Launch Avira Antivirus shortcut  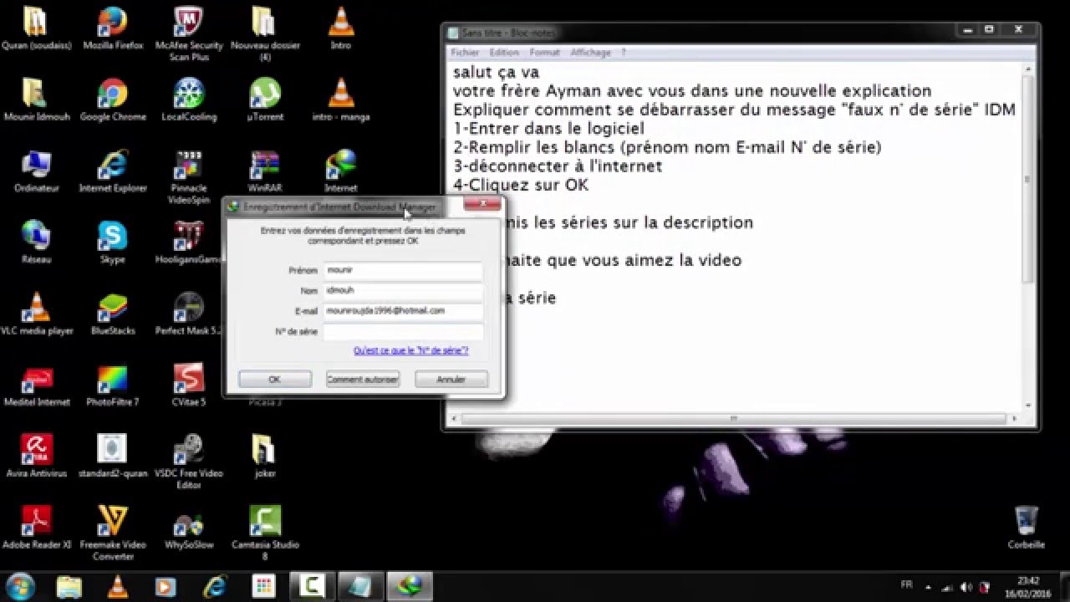(37, 456)
